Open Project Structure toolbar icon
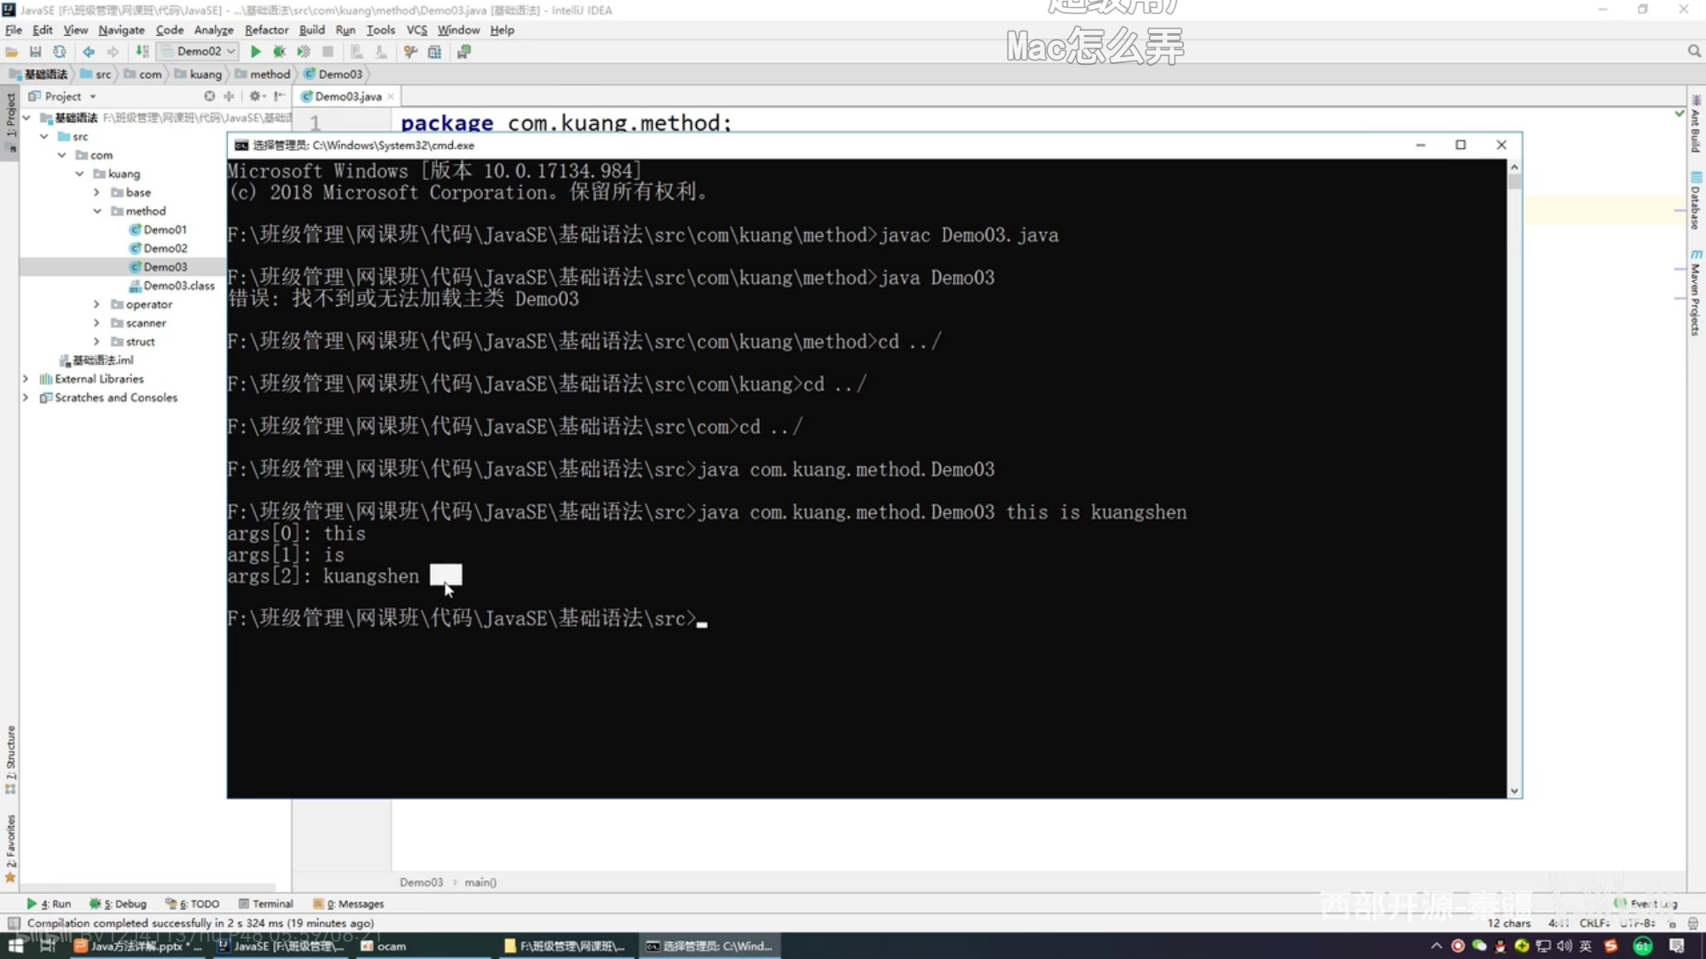 (435, 52)
